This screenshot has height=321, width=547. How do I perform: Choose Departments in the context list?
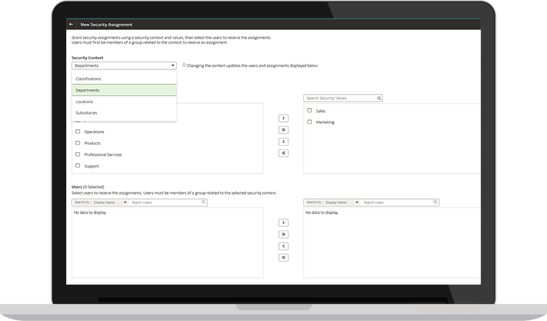click(x=124, y=90)
